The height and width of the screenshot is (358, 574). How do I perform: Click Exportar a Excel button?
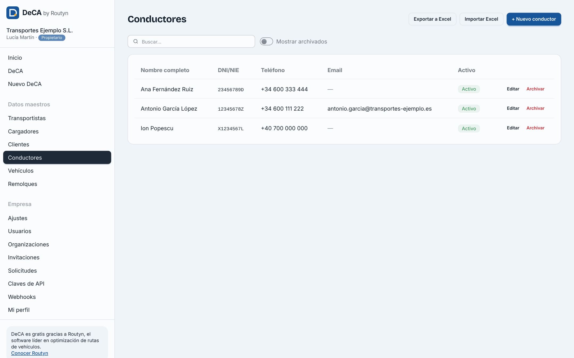[x=432, y=19]
